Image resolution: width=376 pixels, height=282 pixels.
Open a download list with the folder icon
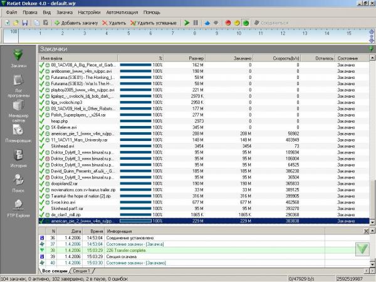coord(16,23)
